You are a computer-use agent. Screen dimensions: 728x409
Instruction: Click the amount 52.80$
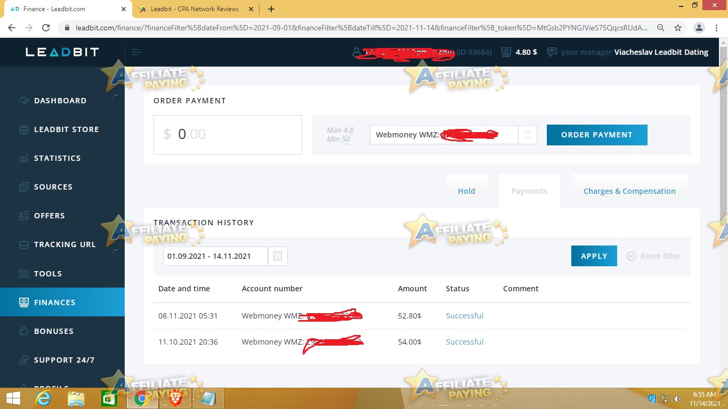410,316
